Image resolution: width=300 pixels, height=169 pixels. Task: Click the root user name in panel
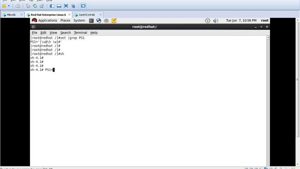(x=264, y=20)
